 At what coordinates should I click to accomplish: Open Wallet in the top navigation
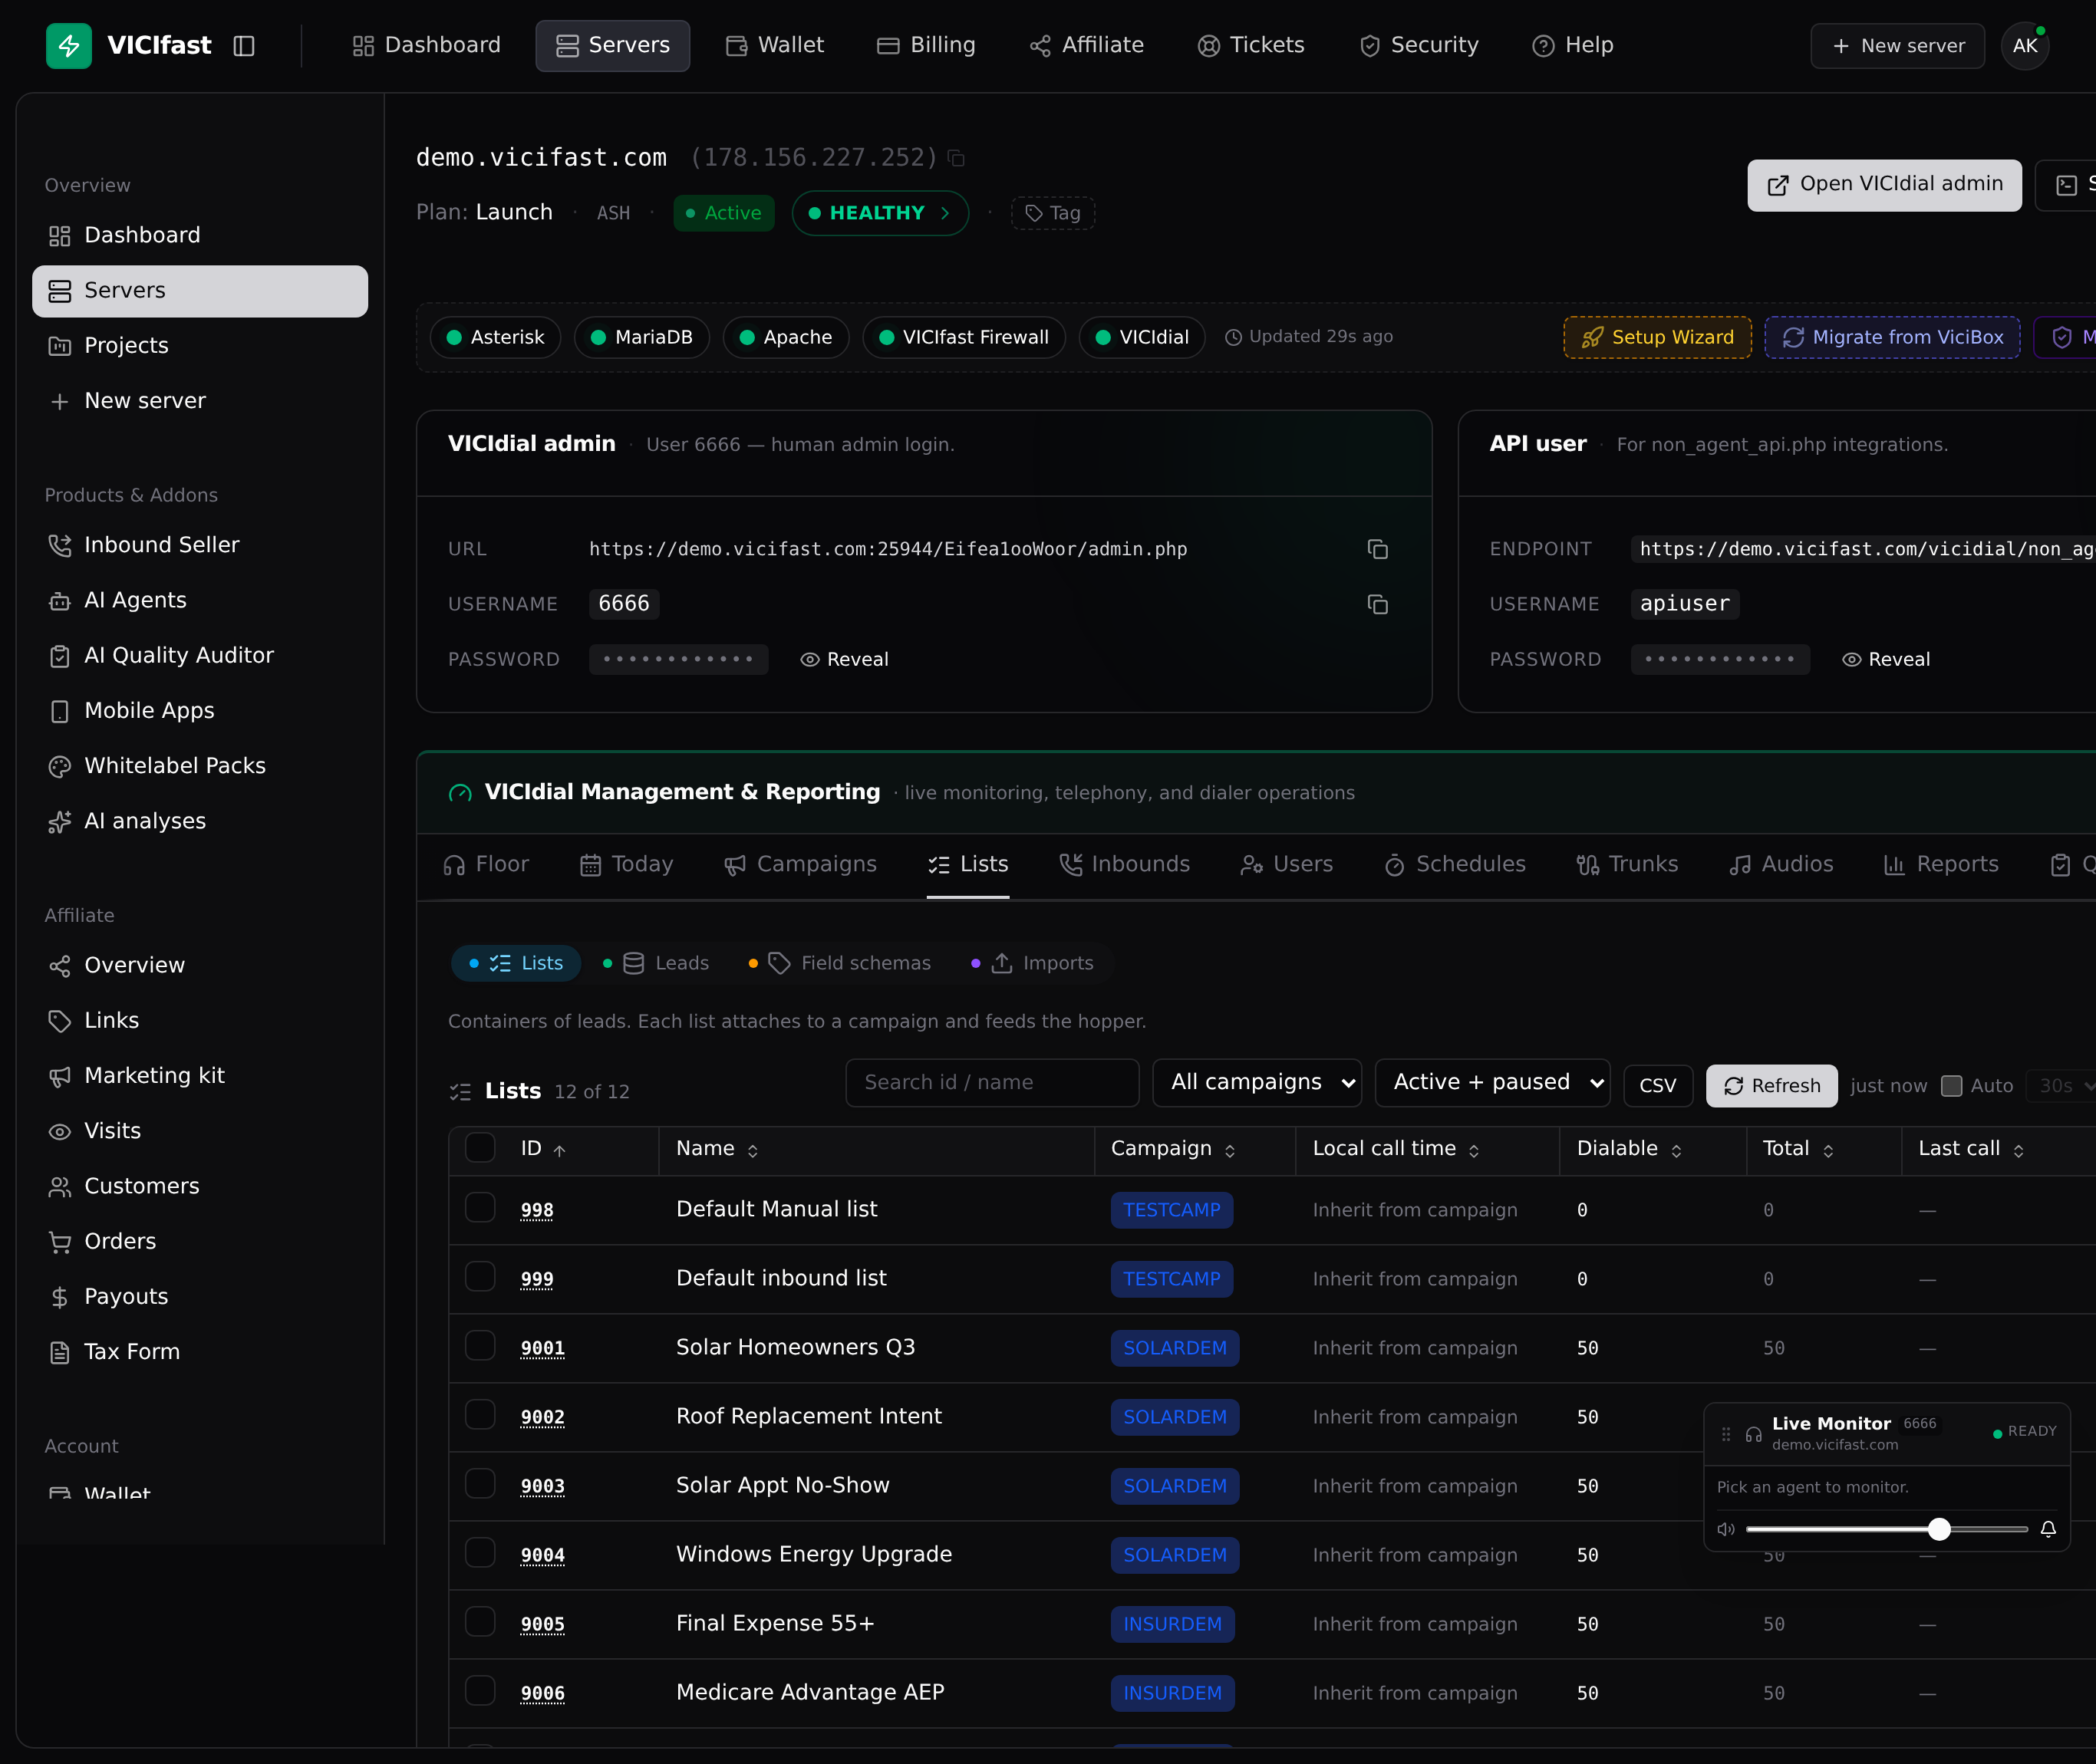point(774,46)
